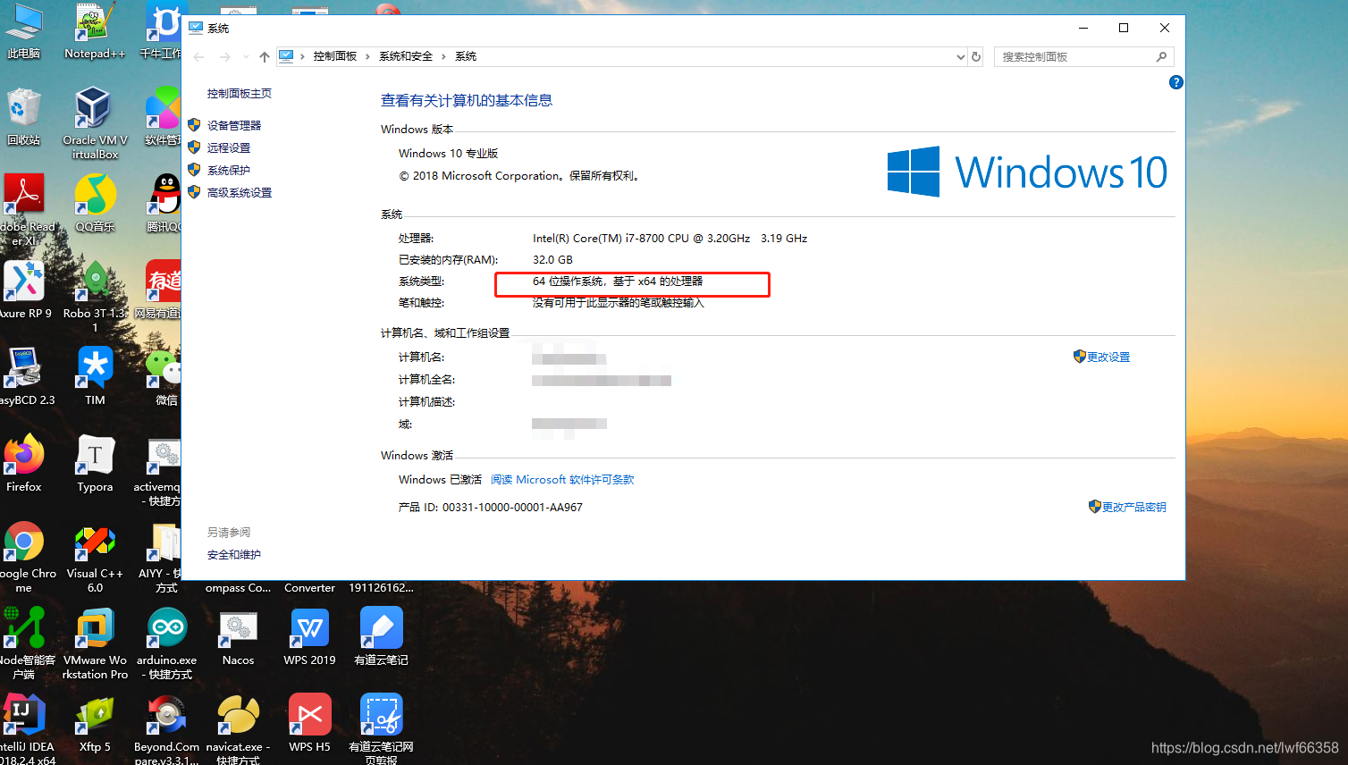Open the recent locations dropdown arrow
This screenshot has width=1348, height=765.
[x=246, y=56]
